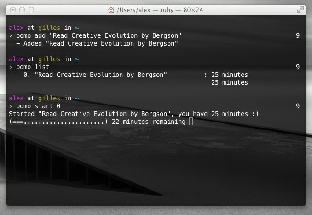The width and height of the screenshot is (312, 215).
Task: Click the username "alex" in the first prompt
Action: click(x=16, y=28)
